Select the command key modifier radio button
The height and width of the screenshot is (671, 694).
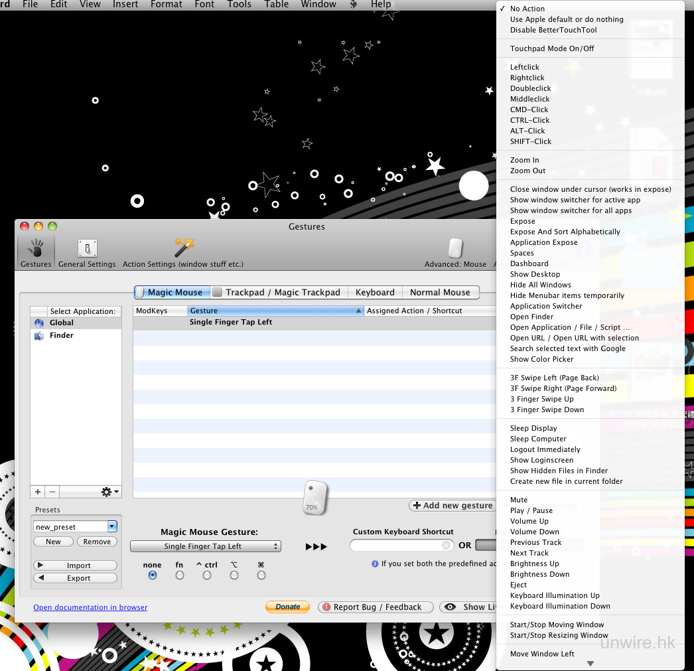click(x=261, y=575)
